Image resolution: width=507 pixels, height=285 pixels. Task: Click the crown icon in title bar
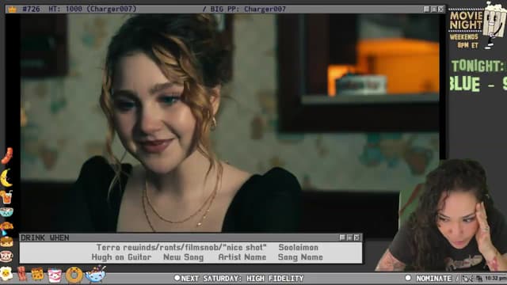(x=13, y=9)
